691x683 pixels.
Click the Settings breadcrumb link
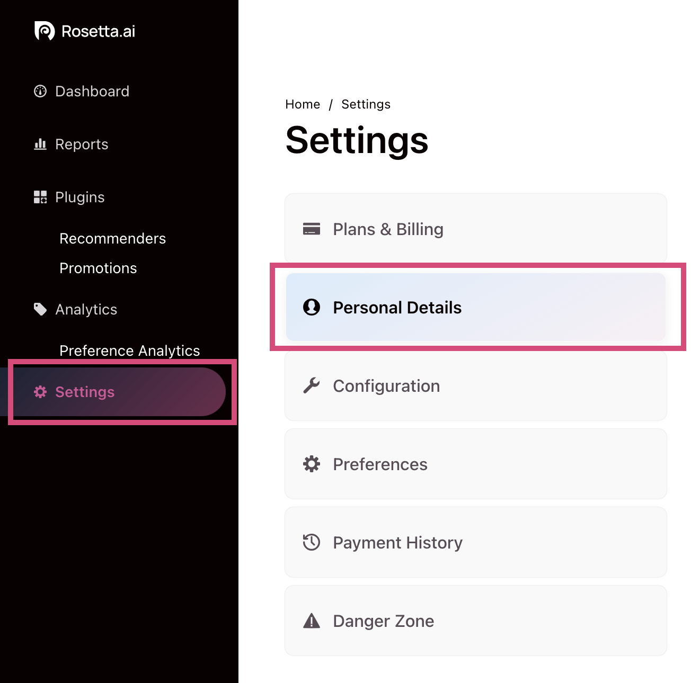pyautogui.click(x=366, y=104)
